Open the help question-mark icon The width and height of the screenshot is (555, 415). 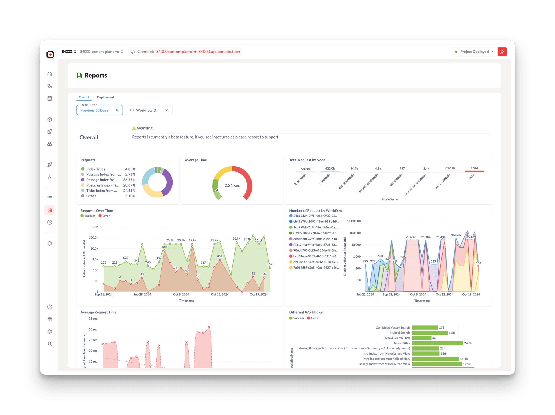[x=50, y=307]
